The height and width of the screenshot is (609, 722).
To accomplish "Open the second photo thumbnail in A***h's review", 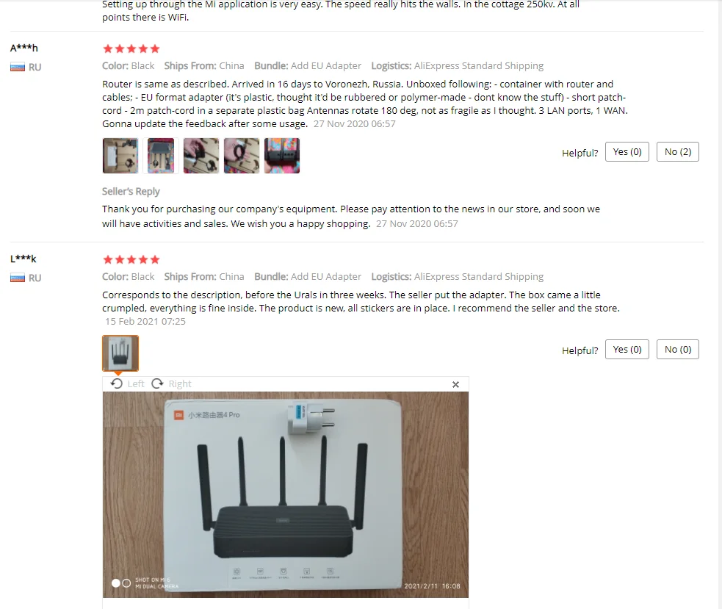I will tap(161, 156).
